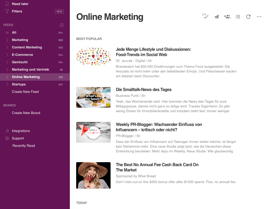Click the MOST POPULAR section header
Image resolution: width=269 pixels, height=209 pixels.
tap(89, 39)
